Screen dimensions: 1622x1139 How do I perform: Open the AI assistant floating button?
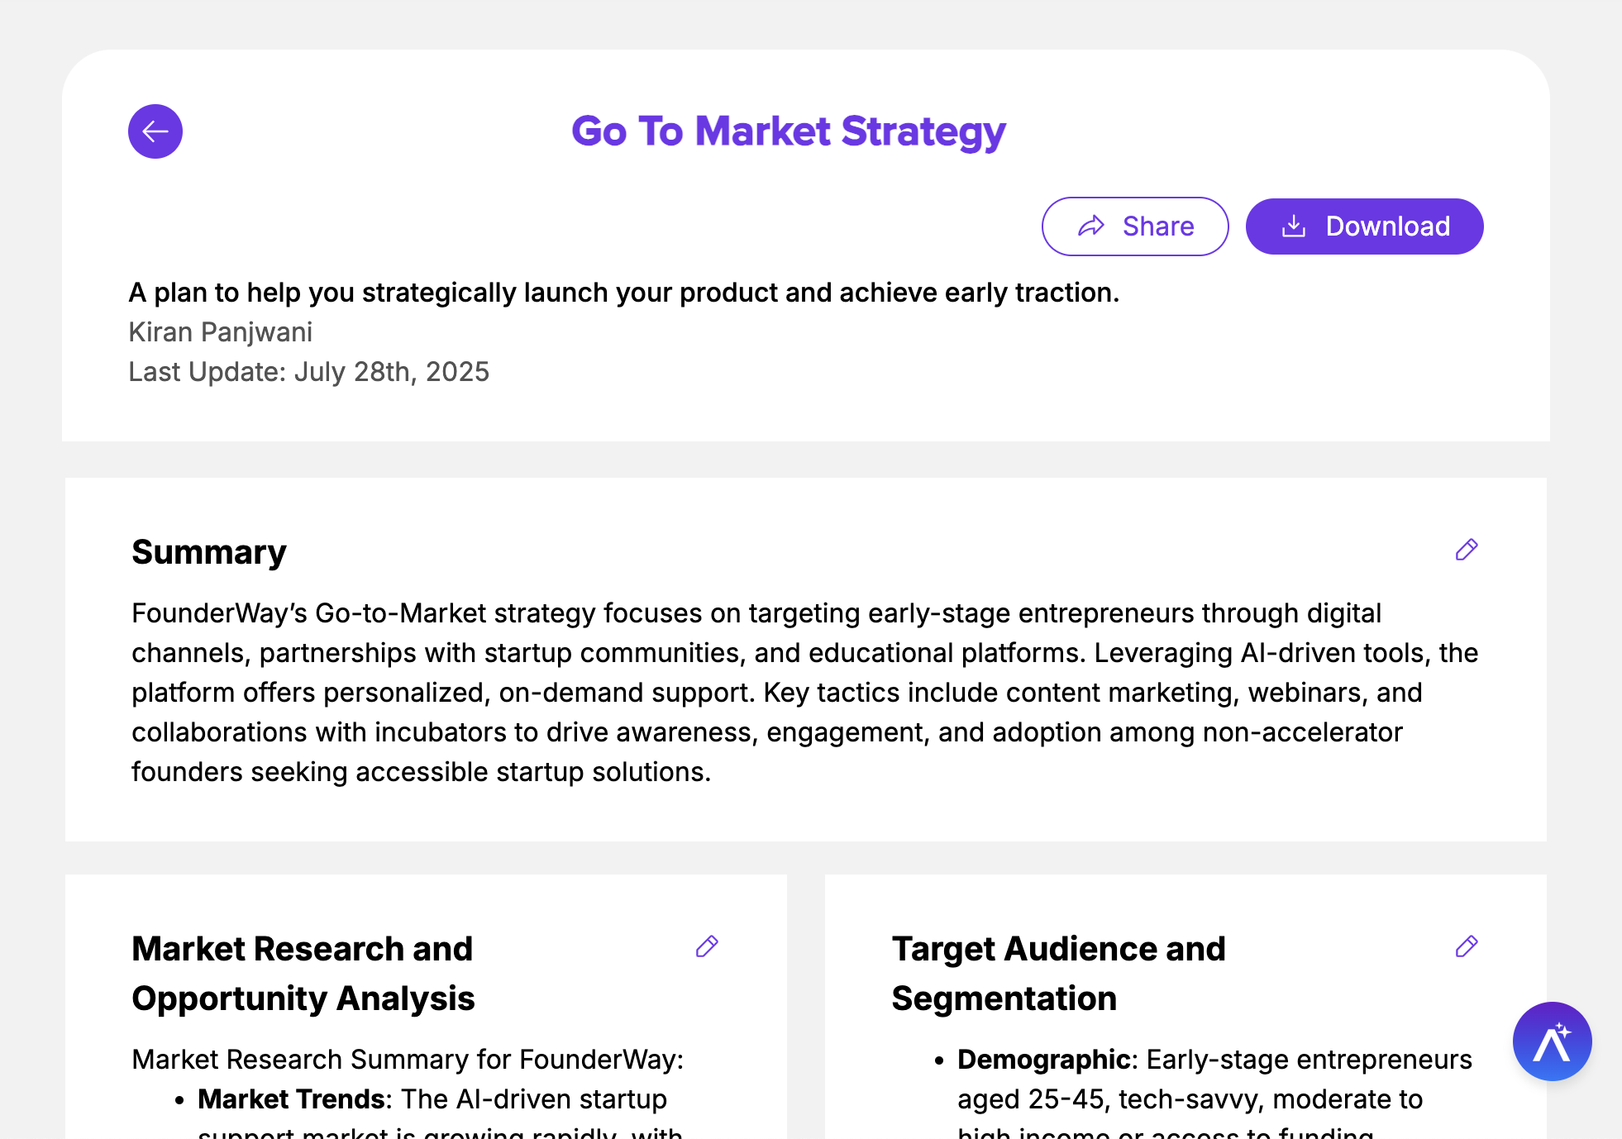[1552, 1041]
